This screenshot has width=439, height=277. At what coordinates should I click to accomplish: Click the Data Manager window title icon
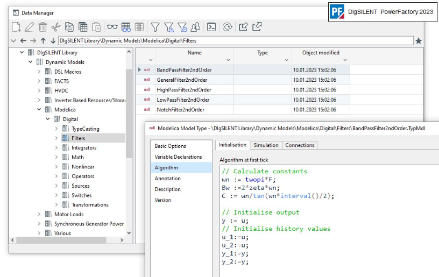pos(16,13)
